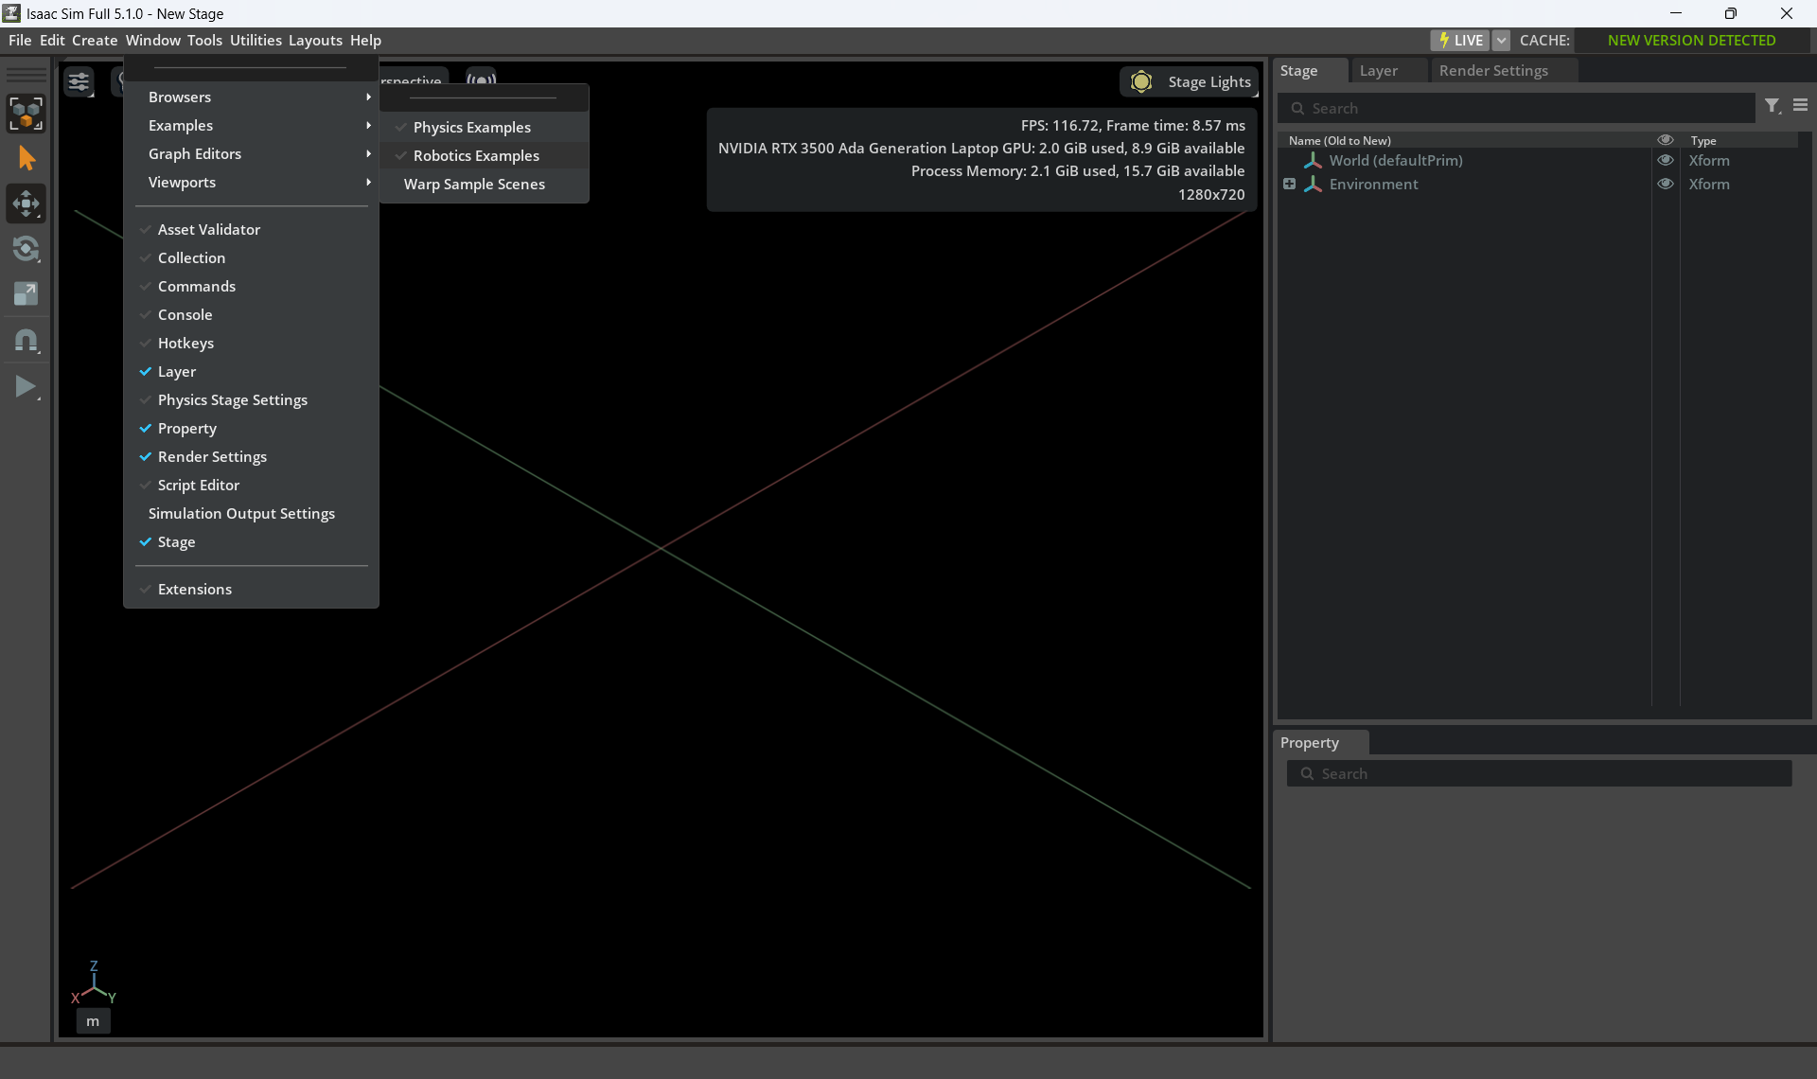The image size is (1817, 1079).
Task: Open the viewport settings sliders icon
Action: click(x=79, y=82)
